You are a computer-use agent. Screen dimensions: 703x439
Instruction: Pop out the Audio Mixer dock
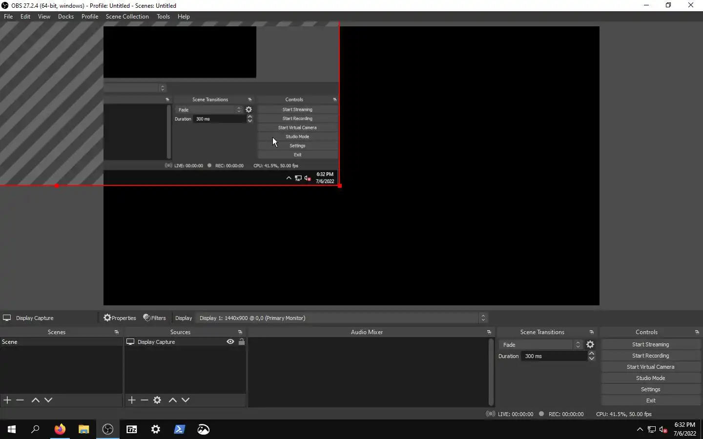(489, 332)
